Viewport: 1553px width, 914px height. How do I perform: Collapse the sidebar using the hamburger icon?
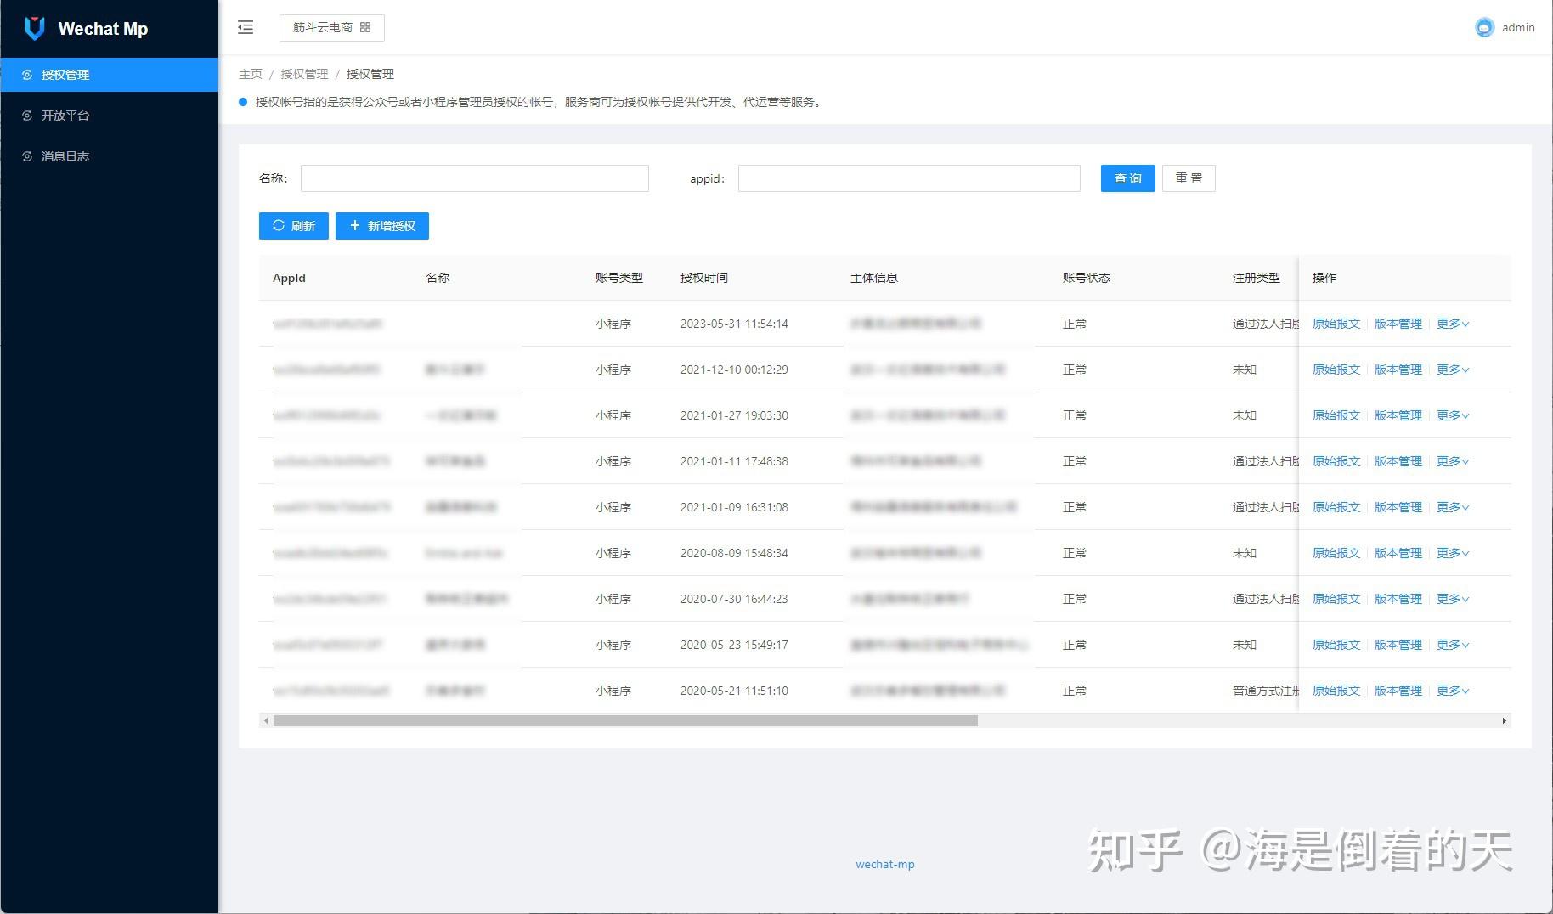246,27
